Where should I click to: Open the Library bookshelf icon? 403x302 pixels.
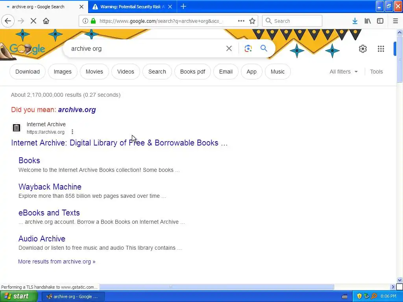368,21
